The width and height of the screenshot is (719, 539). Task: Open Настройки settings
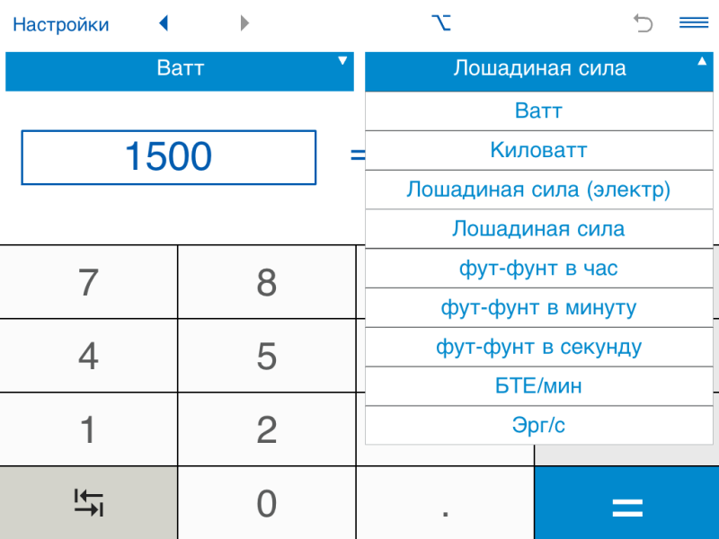[61, 24]
